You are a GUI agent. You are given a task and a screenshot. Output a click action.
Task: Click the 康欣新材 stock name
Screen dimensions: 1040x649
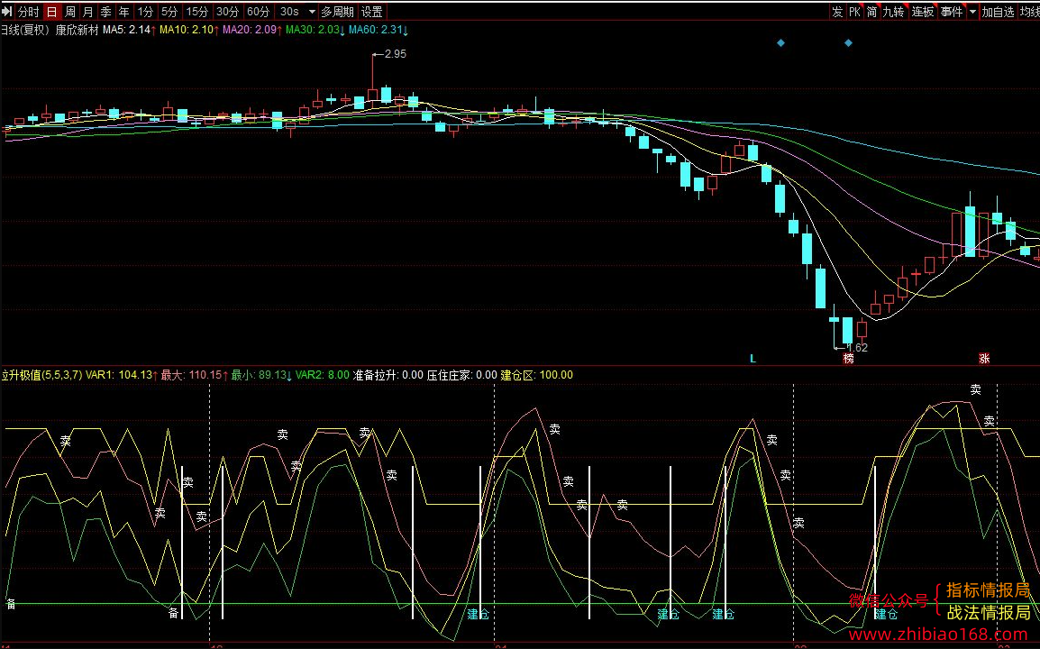pos(77,30)
